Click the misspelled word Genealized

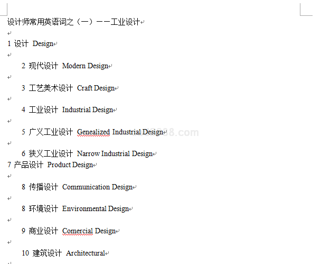coord(93,132)
